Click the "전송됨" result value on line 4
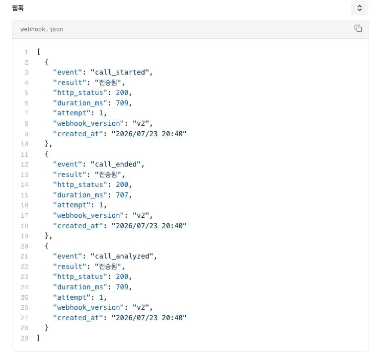The width and height of the screenshot is (381, 352). pos(108,83)
